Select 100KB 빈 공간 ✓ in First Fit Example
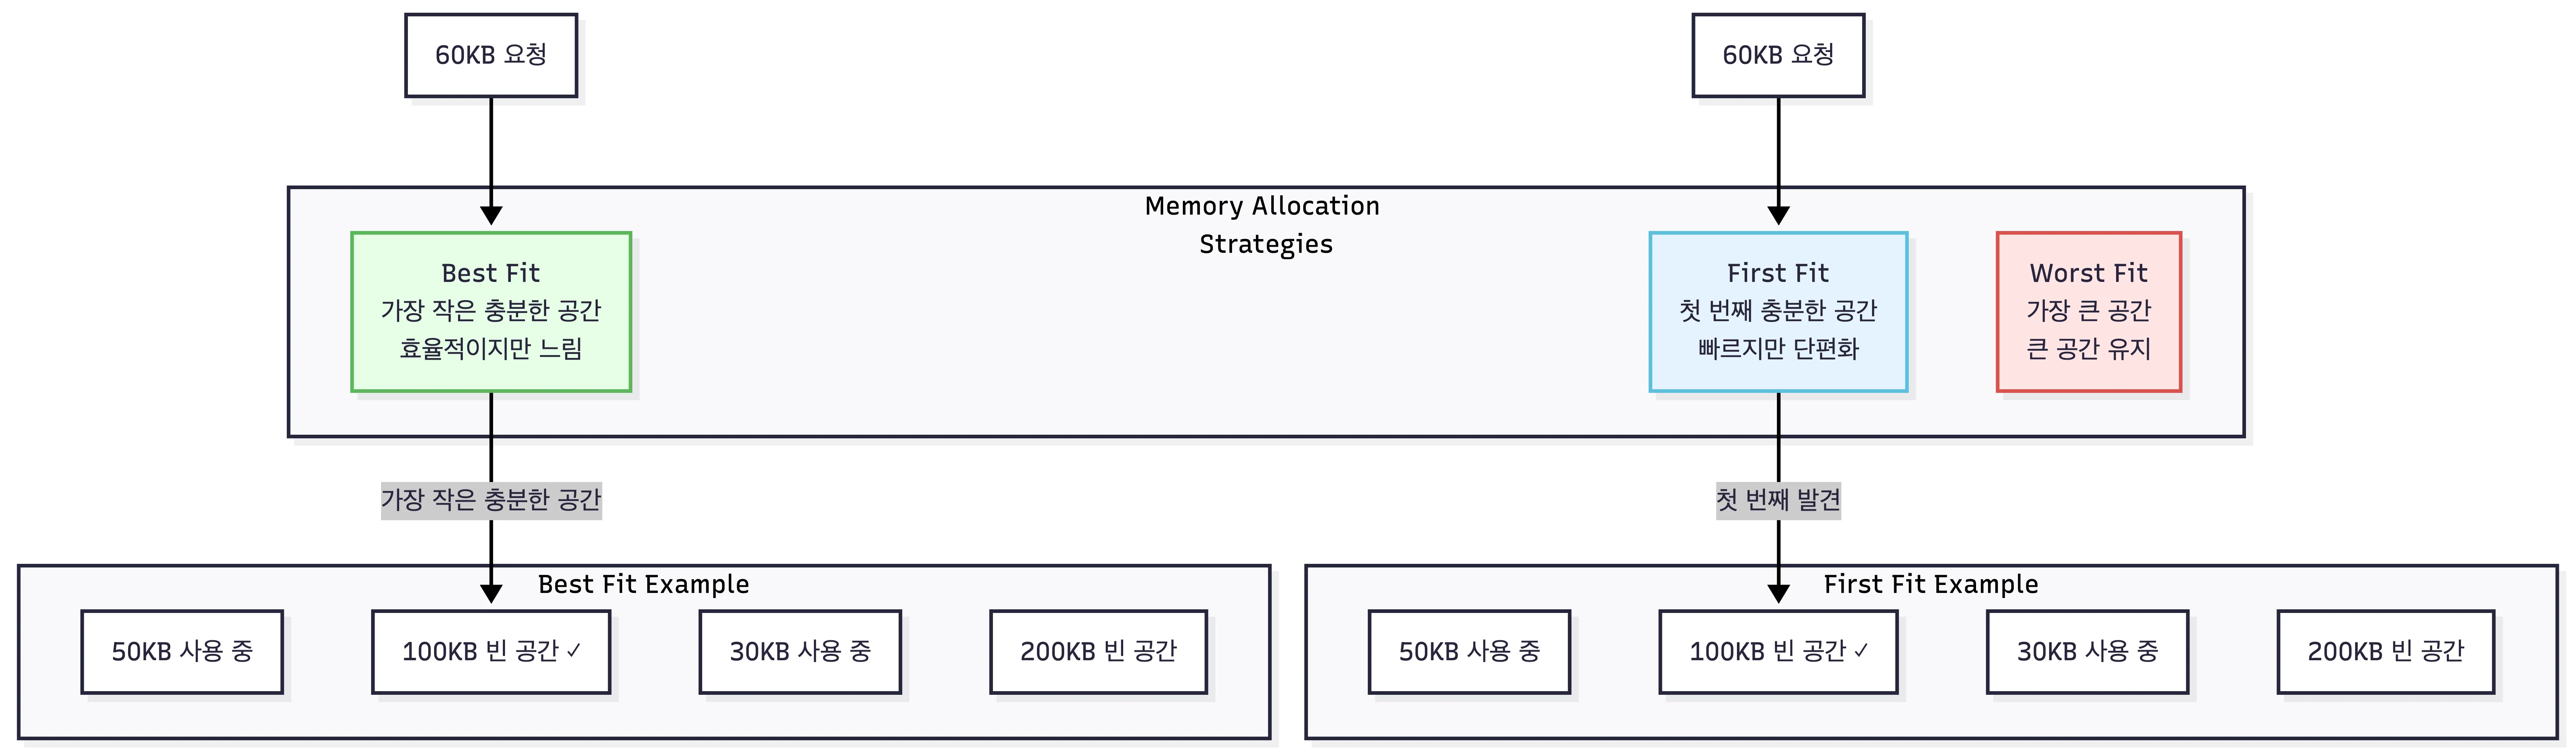Screen dimensions: 2576x753 click(x=1778, y=651)
